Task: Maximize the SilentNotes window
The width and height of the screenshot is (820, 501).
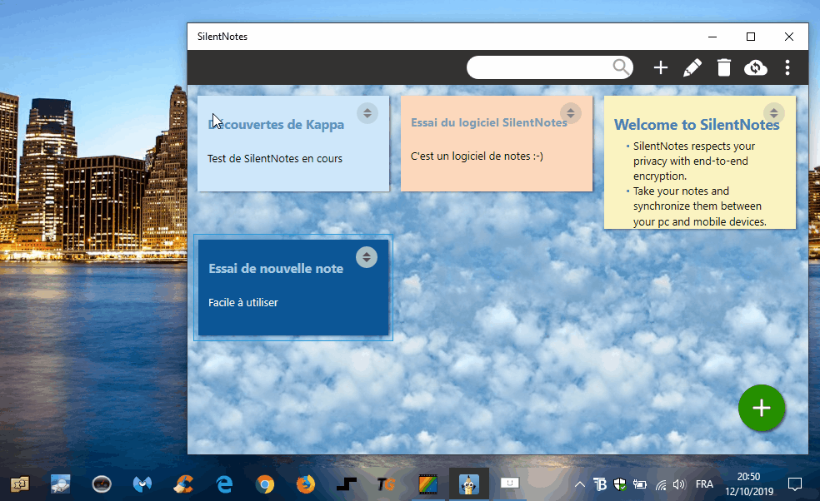Action: tap(751, 37)
